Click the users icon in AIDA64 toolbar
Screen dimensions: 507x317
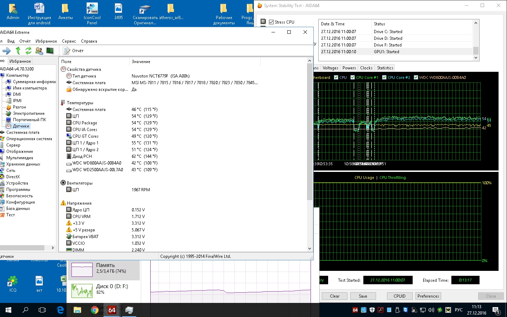(x=39, y=51)
